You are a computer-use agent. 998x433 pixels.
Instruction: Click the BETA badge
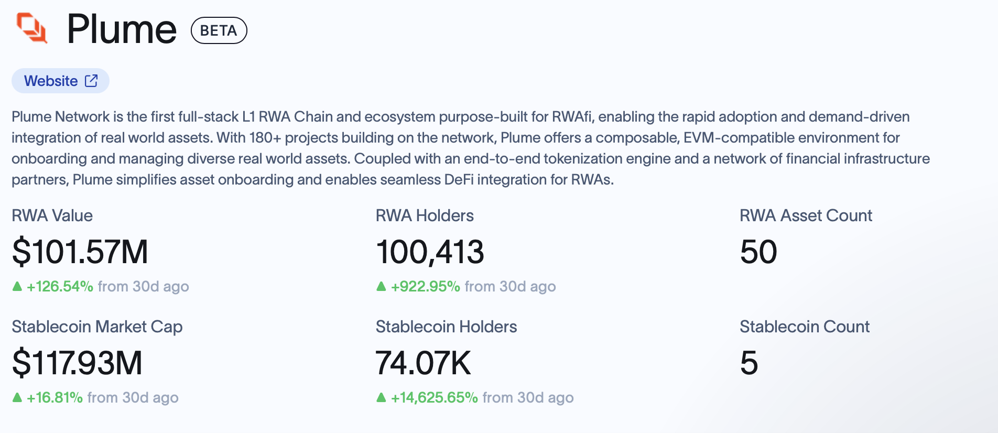[219, 30]
